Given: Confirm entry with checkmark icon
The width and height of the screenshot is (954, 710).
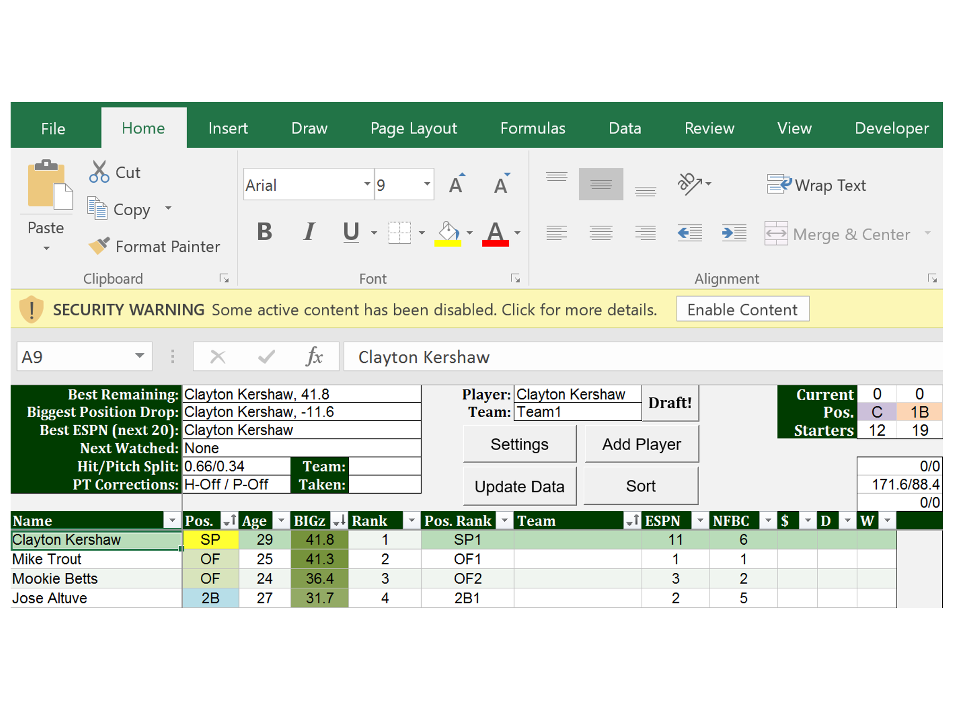Looking at the screenshot, I should pyautogui.click(x=266, y=357).
